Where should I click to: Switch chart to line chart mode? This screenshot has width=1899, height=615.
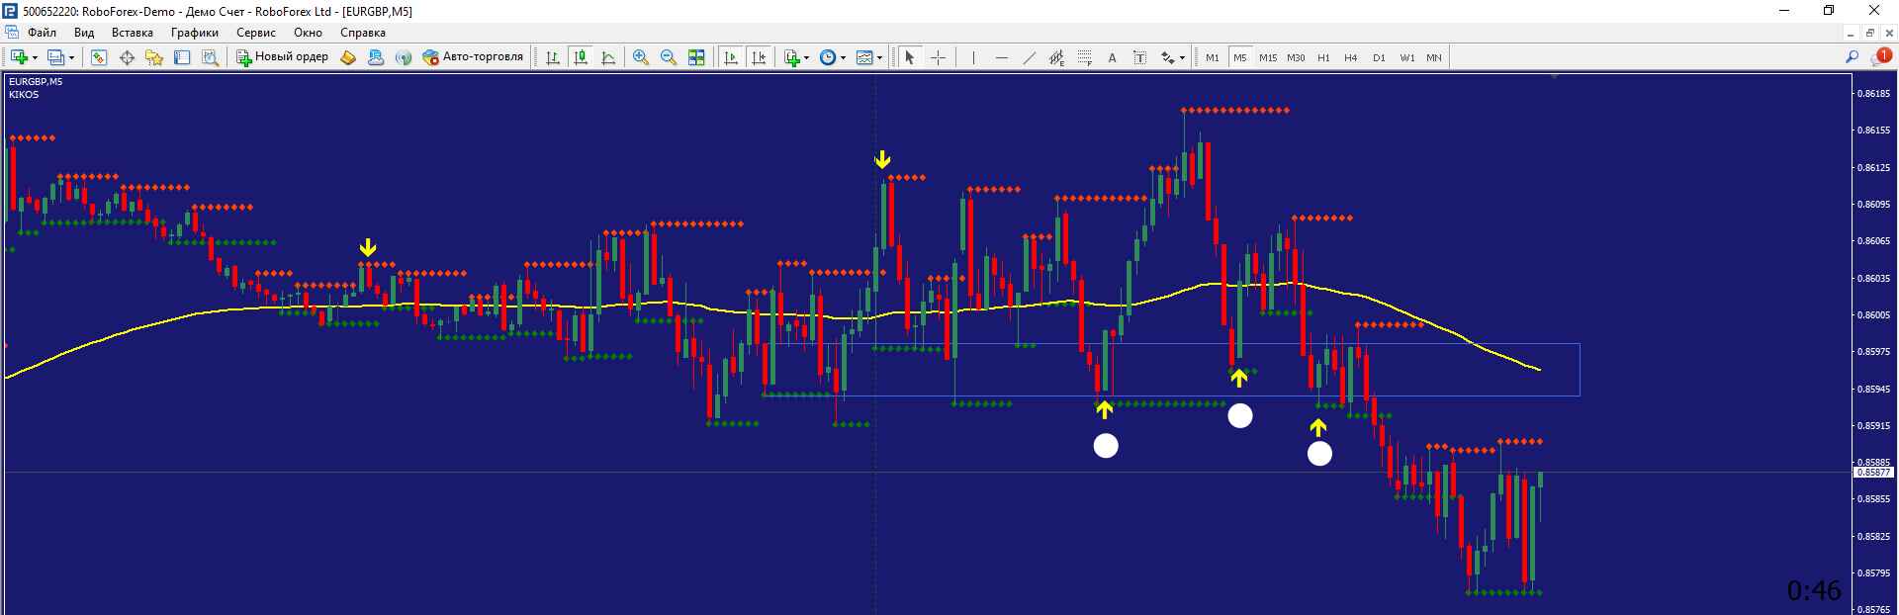coord(608,57)
